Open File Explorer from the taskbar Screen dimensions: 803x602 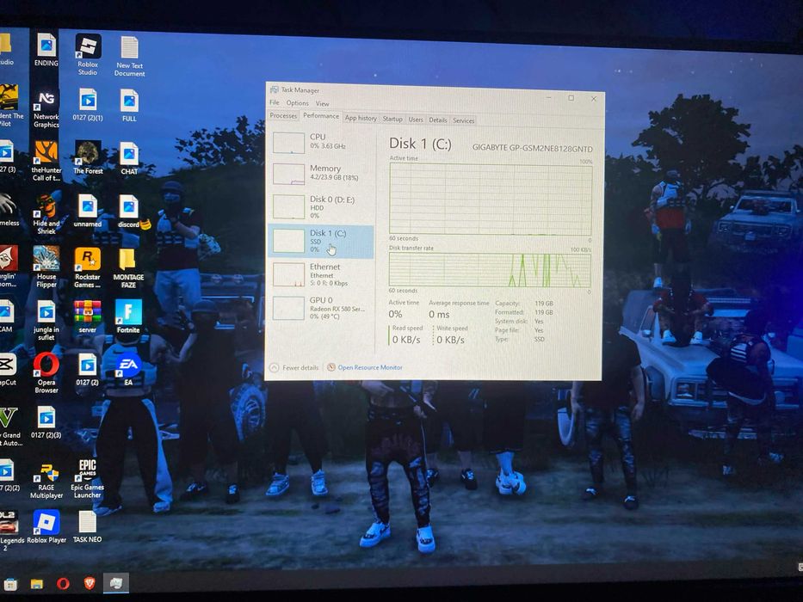point(37,584)
